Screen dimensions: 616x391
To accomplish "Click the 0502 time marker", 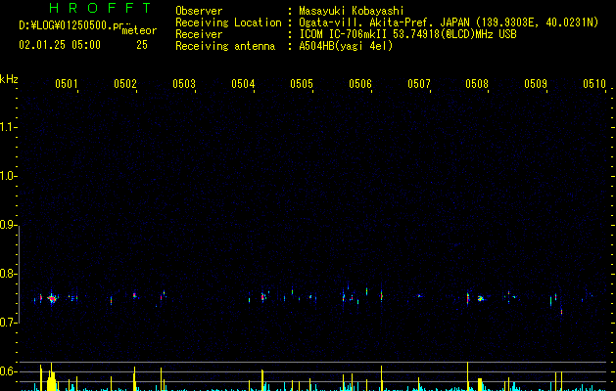I will click(125, 83).
